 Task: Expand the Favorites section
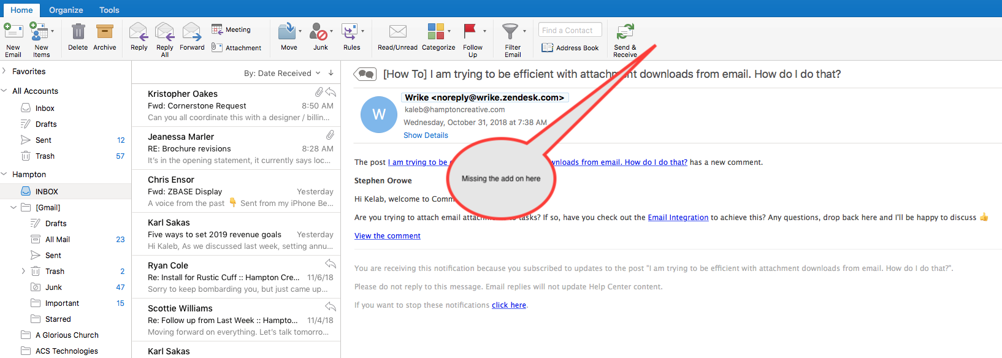pos(5,71)
